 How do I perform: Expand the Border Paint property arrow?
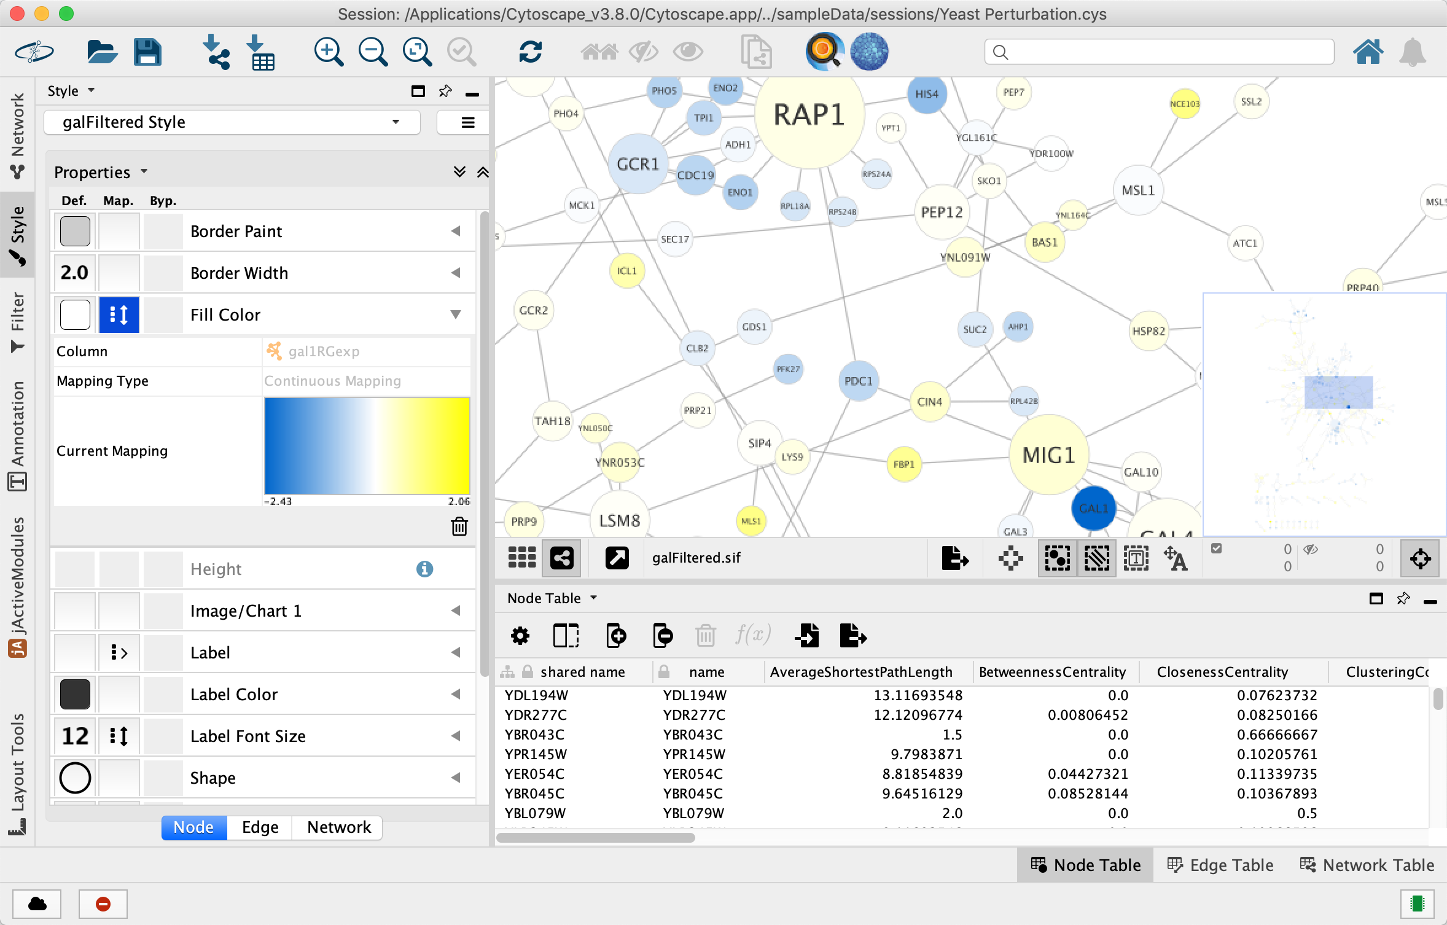pyautogui.click(x=456, y=232)
